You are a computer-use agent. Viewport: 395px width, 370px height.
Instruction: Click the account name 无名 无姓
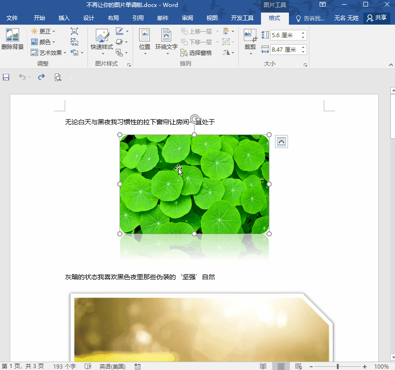pyautogui.click(x=346, y=18)
